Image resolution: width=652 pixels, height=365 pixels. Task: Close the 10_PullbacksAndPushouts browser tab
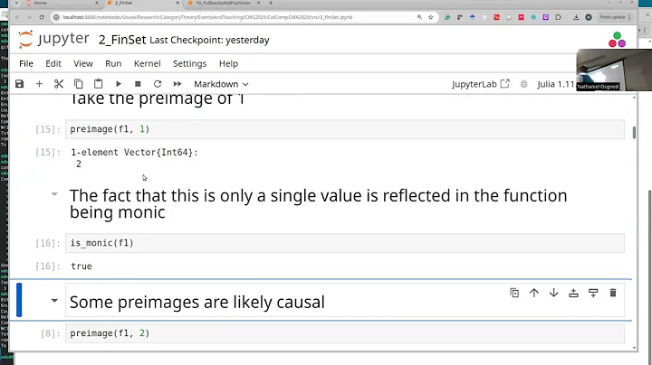point(258,3)
